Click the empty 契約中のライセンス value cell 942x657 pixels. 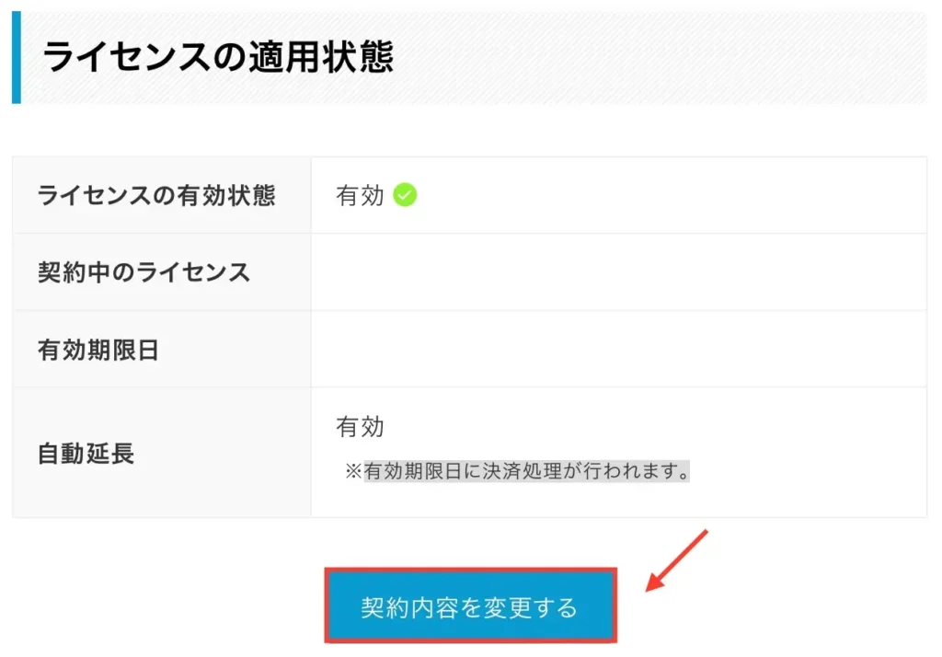618,272
